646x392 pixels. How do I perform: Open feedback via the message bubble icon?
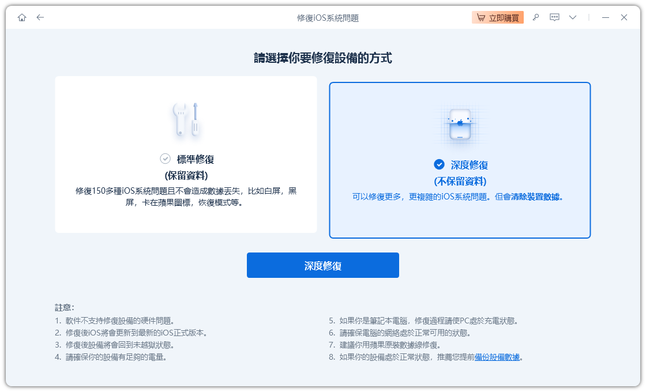point(554,17)
